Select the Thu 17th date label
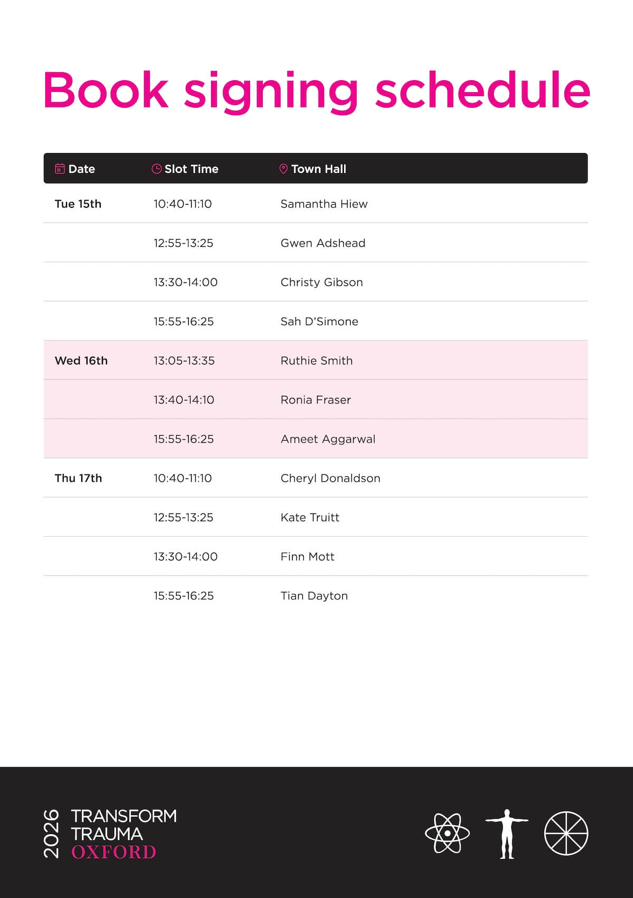 pyautogui.click(x=79, y=478)
